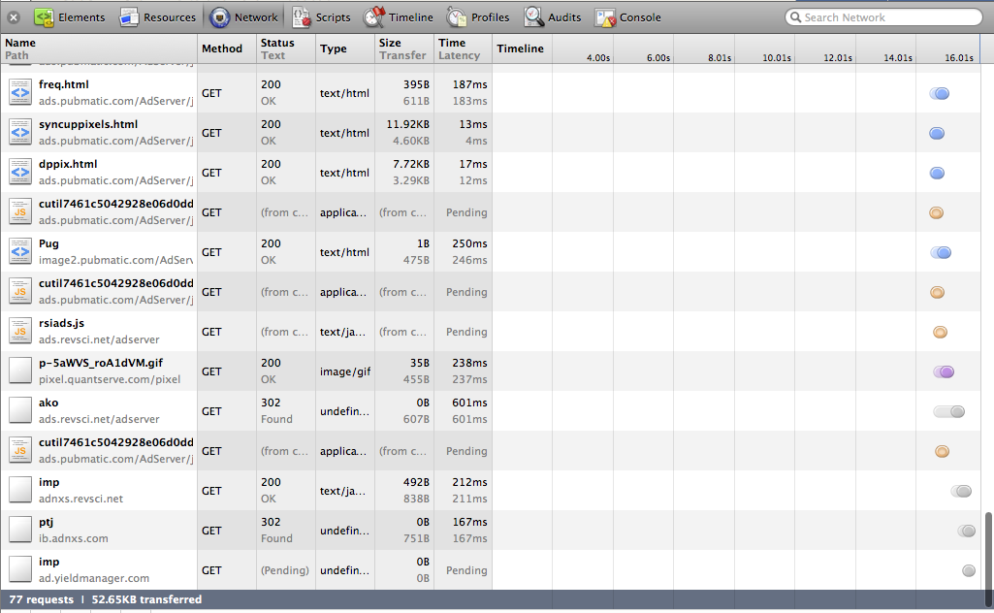Select the freq.html request
Screen dimensions: 994x613
63,84
